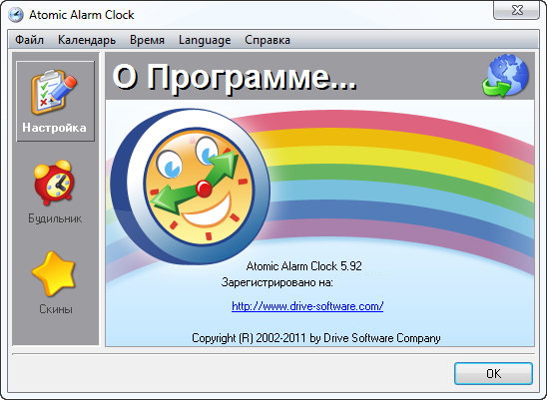Open the Время menu
Viewport: 547px width, 400px height.
[147, 40]
